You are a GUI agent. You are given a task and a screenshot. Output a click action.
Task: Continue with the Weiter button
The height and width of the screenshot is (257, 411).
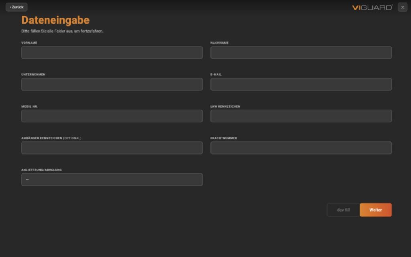coord(376,210)
